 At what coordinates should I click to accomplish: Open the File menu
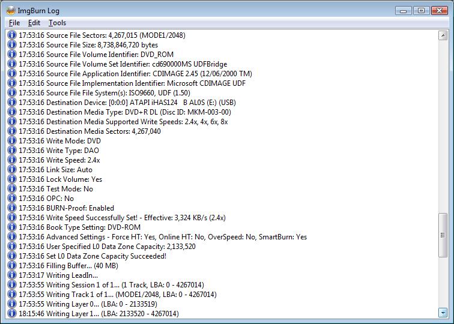coord(14,23)
